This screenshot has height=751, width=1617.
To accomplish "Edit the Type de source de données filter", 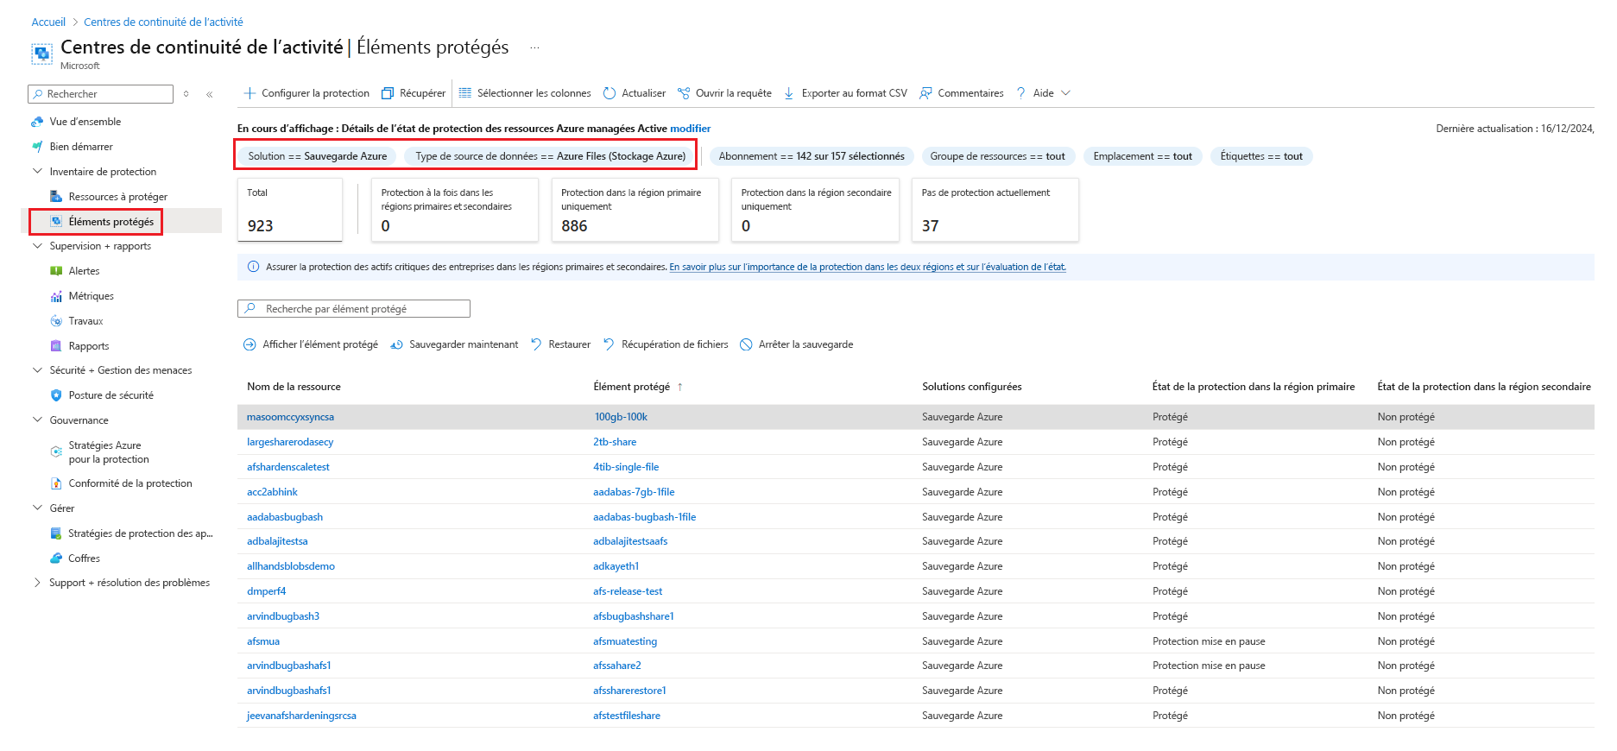I will pos(550,156).
